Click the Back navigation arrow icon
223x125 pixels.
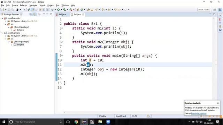(x=119, y=10)
